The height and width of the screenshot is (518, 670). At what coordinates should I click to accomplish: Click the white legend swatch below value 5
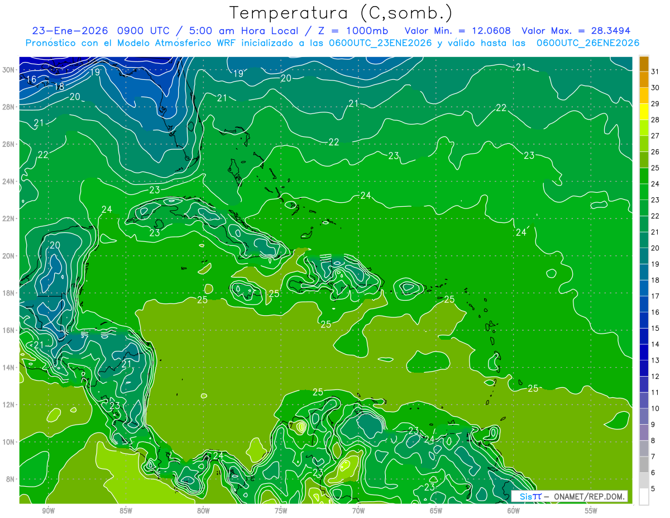pos(644,497)
